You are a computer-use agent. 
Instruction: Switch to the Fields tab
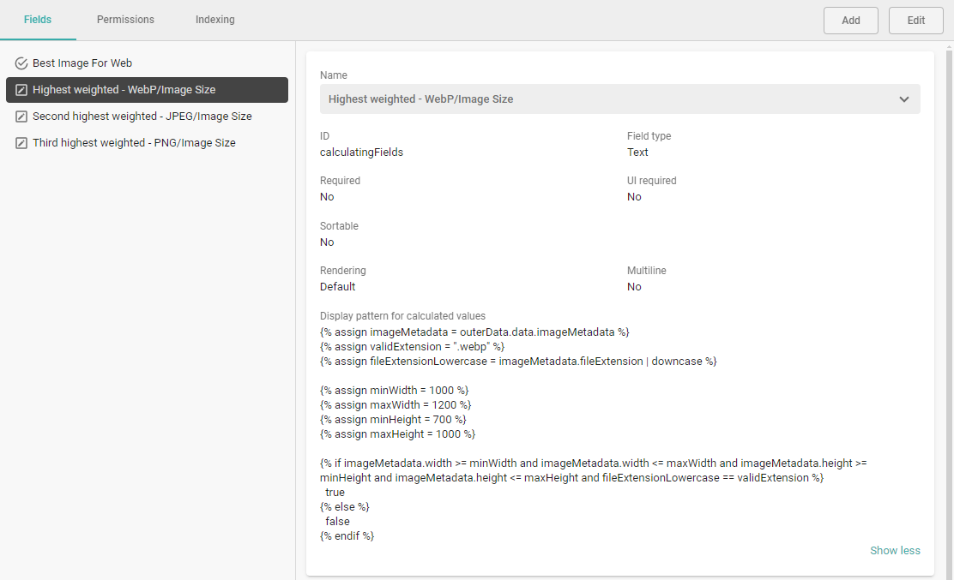38,20
